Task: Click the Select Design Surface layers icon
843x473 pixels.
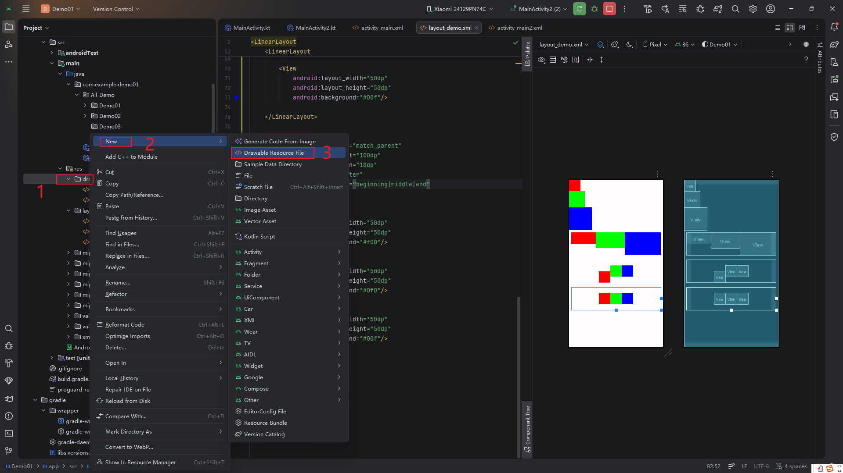Action: click(601, 44)
